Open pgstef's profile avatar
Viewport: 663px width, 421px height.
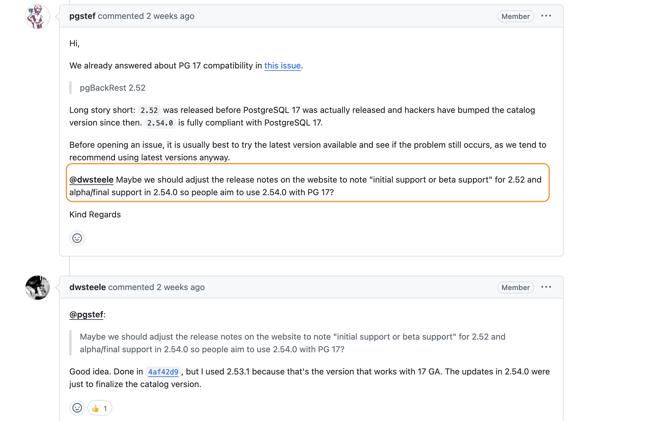38,17
